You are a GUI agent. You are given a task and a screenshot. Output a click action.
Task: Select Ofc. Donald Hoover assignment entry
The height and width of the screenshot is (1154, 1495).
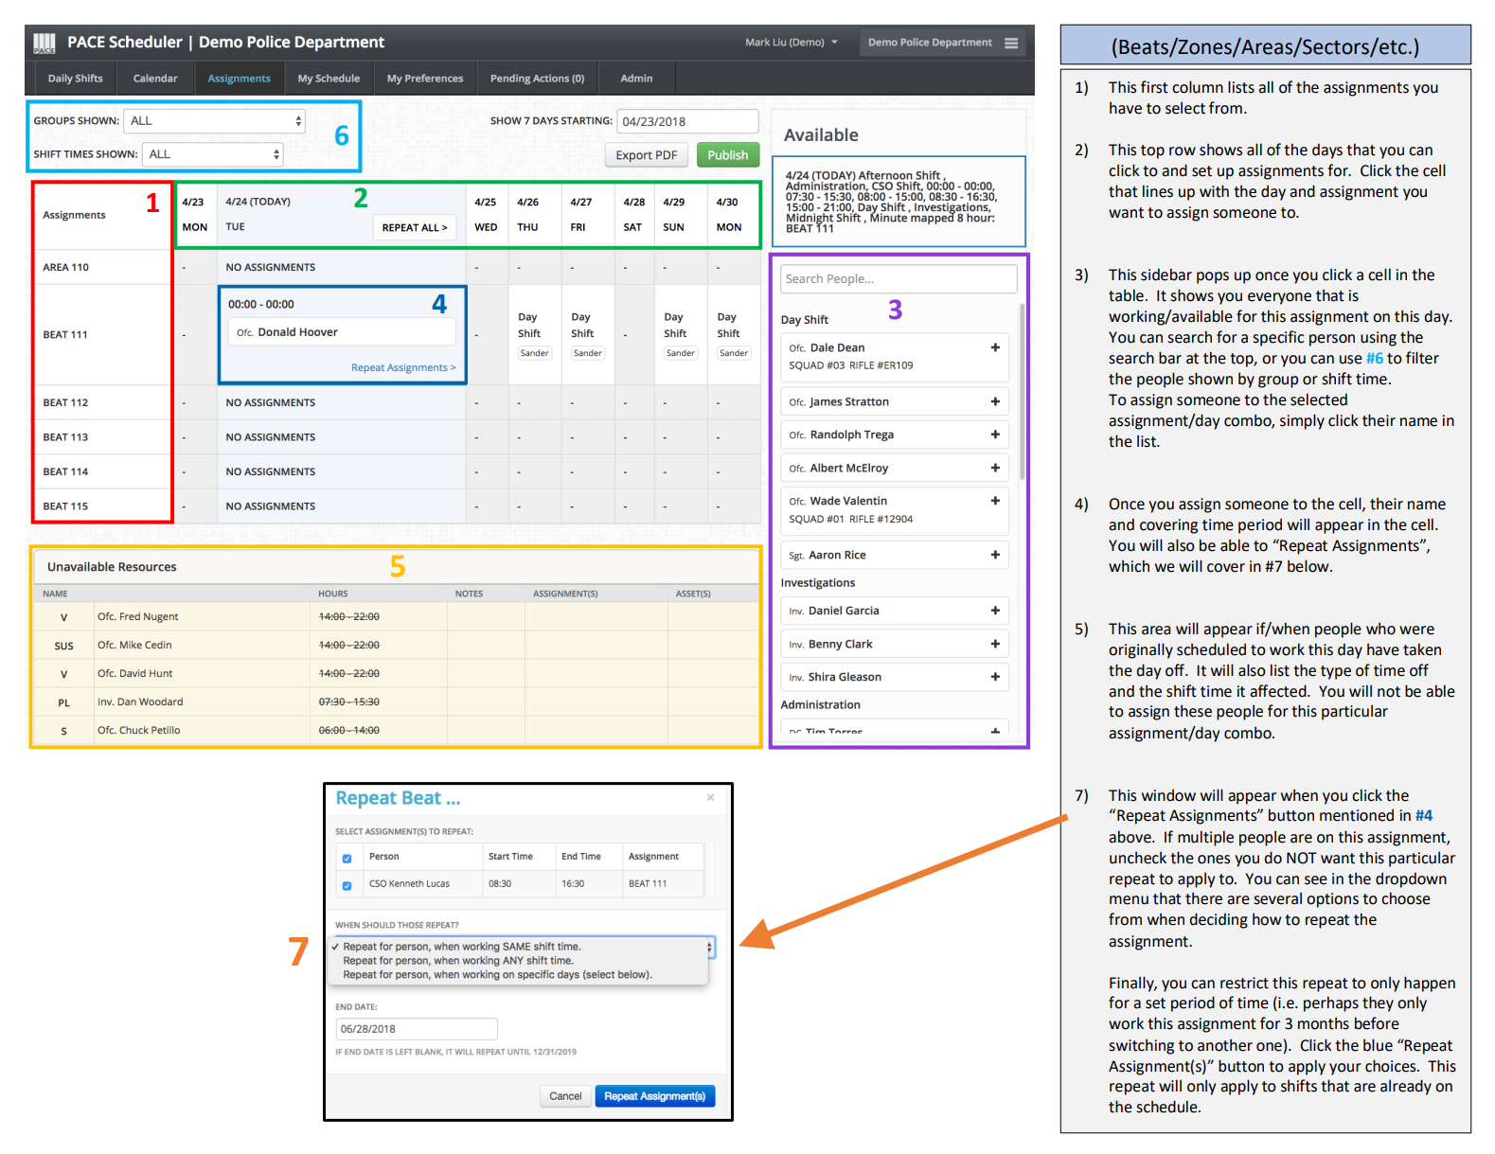coord(342,332)
